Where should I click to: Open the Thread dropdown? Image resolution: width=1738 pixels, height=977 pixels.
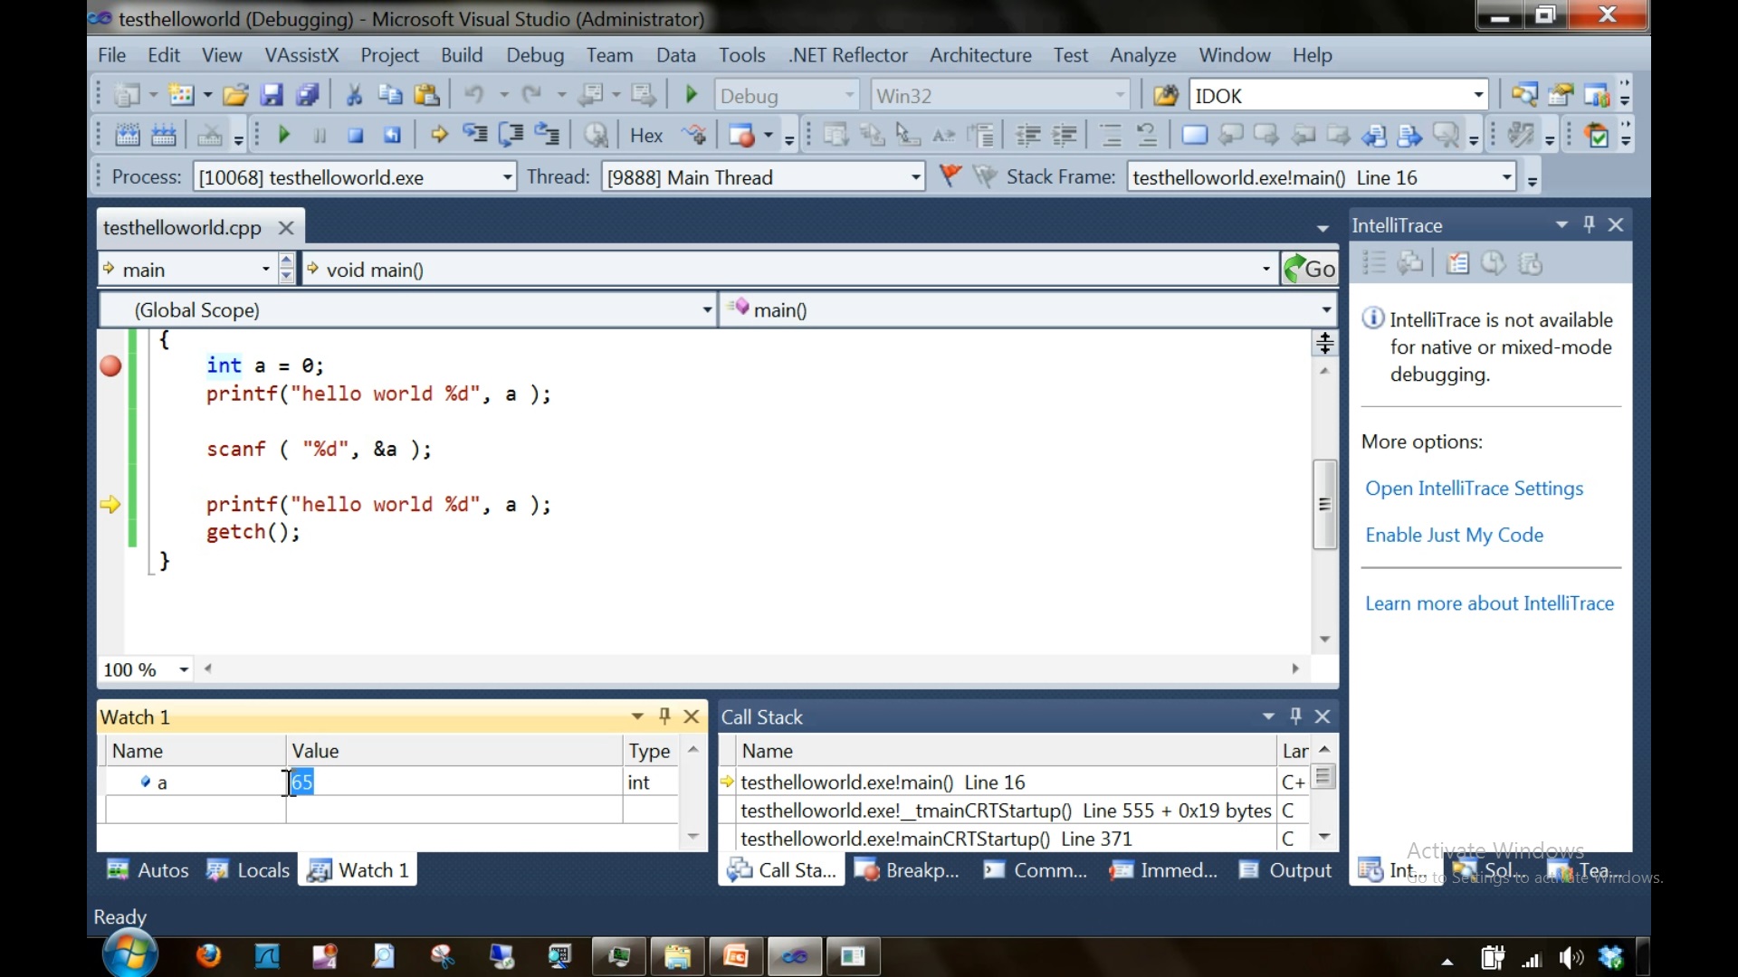[916, 177]
